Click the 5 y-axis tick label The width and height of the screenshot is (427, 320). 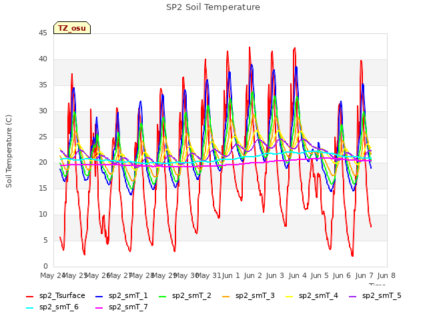(x=45, y=240)
